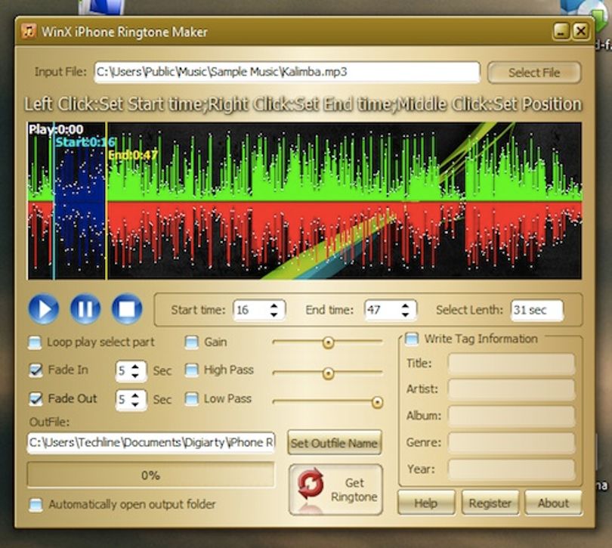The width and height of the screenshot is (612, 548).
Task: Enable Automatically open output folder
Action: [36, 504]
